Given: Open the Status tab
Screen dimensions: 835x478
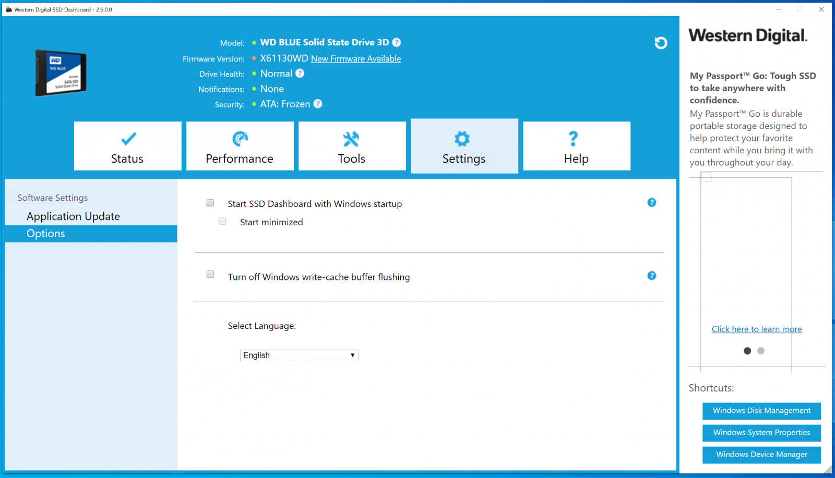Looking at the screenshot, I should pyautogui.click(x=127, y=146).
